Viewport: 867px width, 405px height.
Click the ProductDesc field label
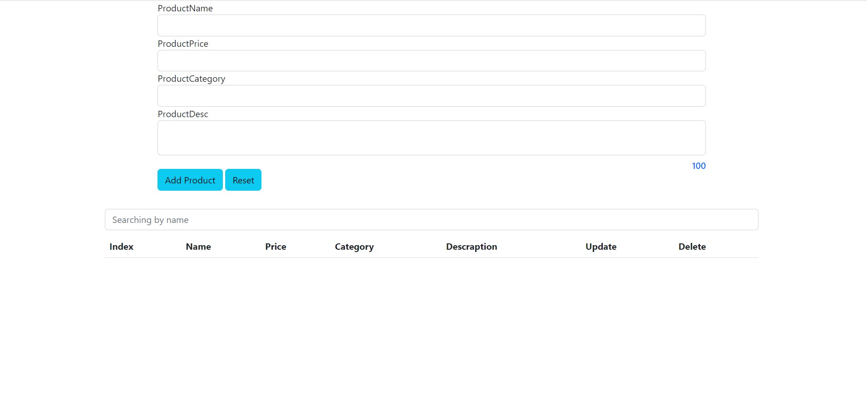click(x=183, y=114)
